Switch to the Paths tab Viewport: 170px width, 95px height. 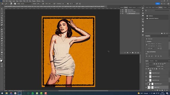[x=156, y=61]
